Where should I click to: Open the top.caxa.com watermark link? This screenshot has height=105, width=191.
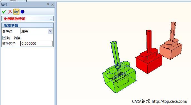(170, 101)
